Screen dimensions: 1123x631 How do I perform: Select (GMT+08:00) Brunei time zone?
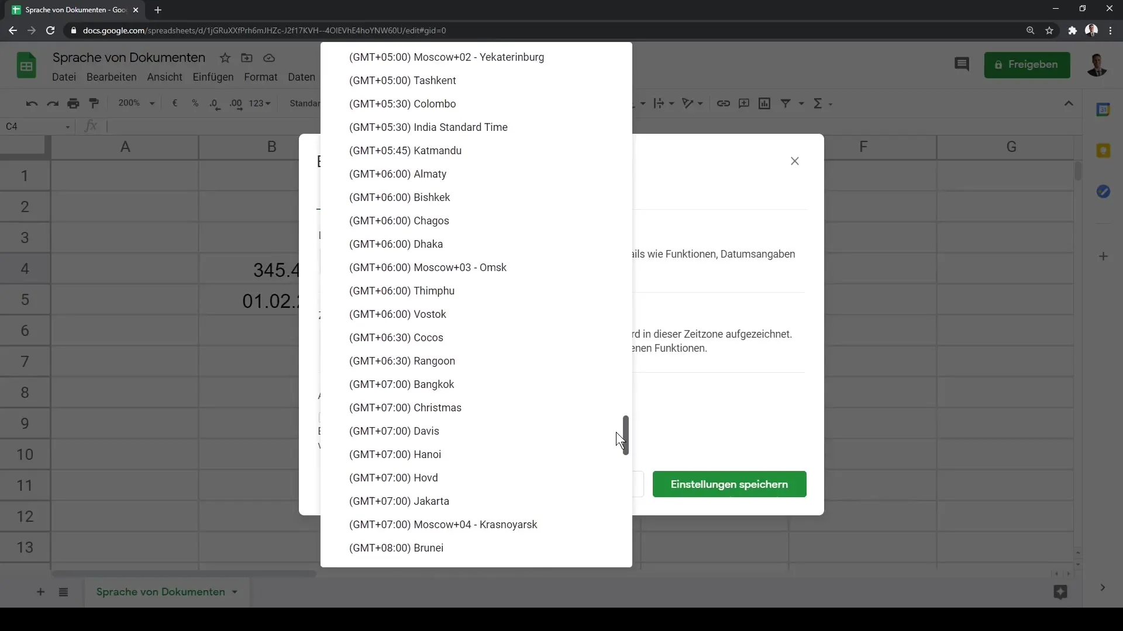[476, 548]
